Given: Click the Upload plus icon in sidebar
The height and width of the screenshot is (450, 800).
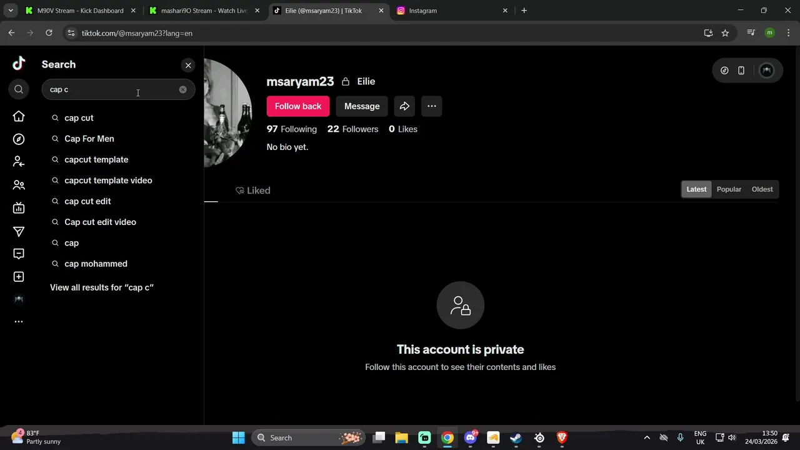Looking at the screenshot, I should click(19, 277).
